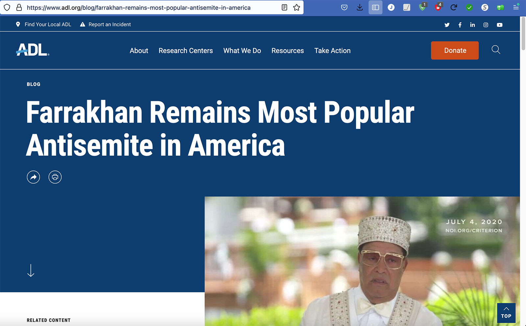
Task: Select Take Action in navigation
Action: 332,51
